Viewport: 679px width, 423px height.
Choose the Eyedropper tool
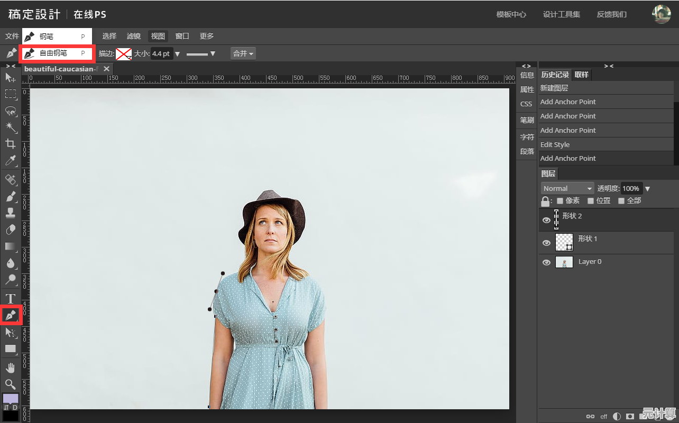pyautogui.click(x=11, y=160)
